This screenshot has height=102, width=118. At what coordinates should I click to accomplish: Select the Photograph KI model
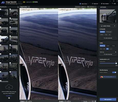pyautogui.click(x=109, y=32)
